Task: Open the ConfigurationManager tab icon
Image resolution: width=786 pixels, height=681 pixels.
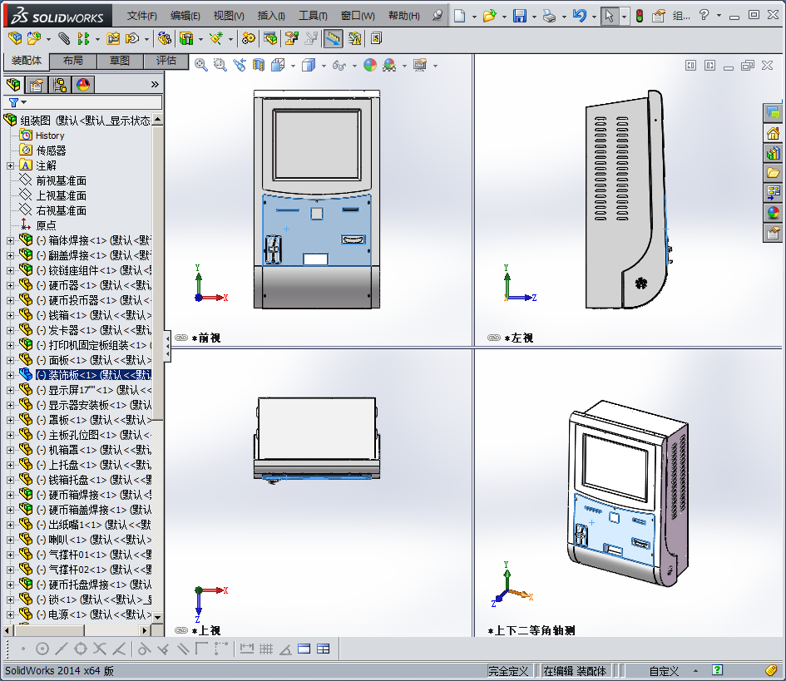Action: [x=60, y=85]
